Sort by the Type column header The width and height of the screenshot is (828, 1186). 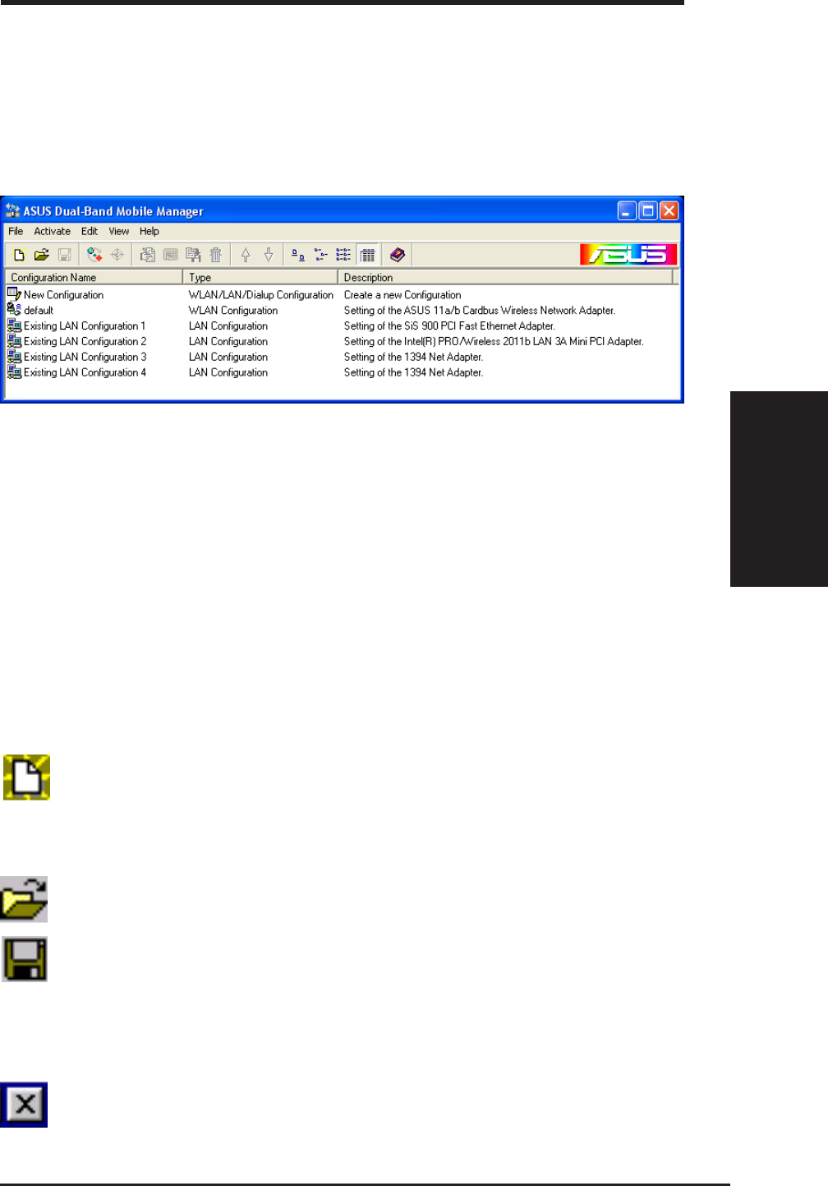260,278
